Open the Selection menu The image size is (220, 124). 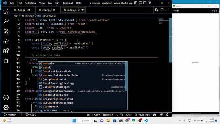(31, 3)
